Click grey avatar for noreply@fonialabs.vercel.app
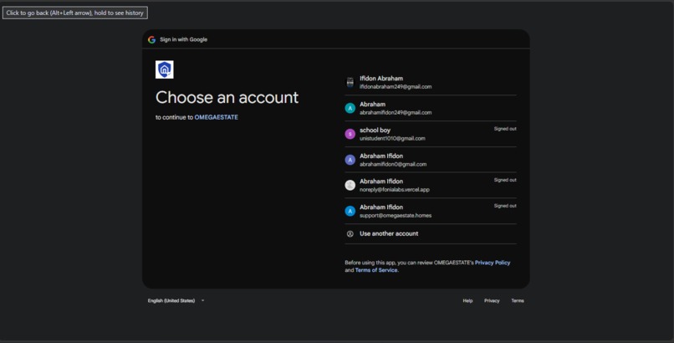 (x=350, y=185)
